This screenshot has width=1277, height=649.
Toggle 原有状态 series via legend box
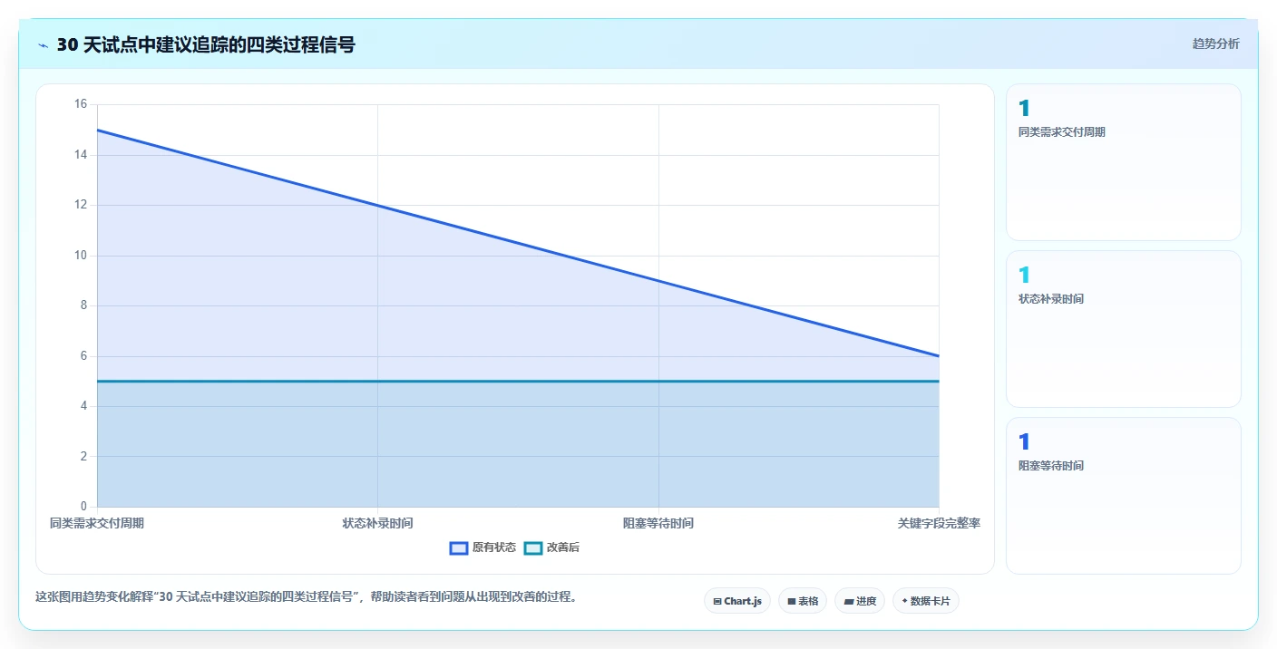(459, 547)
